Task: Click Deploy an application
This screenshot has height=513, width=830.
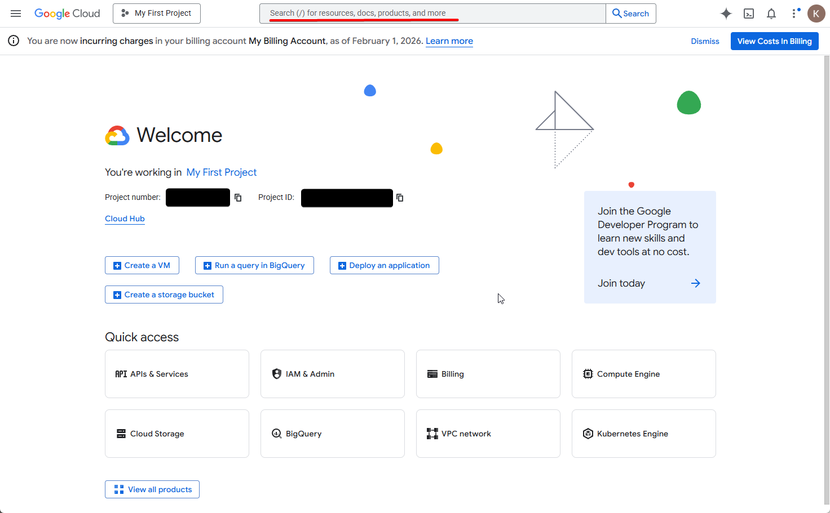Action: 385,265
